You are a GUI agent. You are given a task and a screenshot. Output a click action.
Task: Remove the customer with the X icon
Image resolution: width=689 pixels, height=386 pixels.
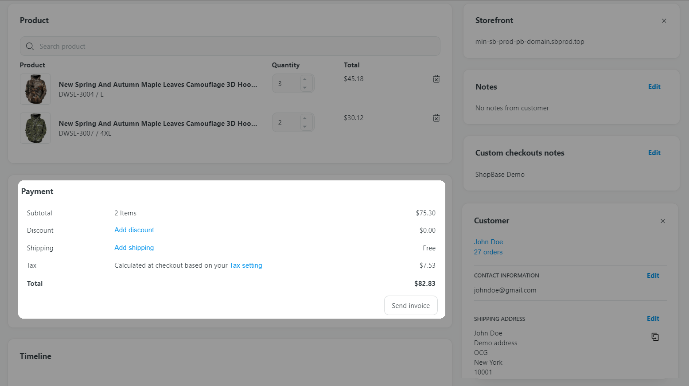point(663,221)
